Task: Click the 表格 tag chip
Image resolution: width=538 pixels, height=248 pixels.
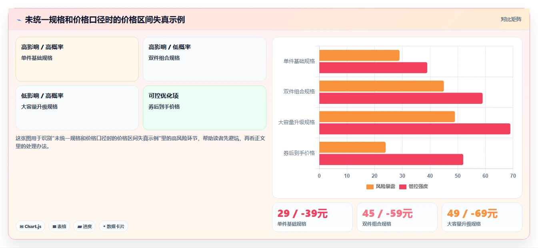Action: [x=59, y=226]
